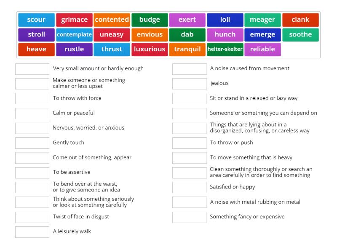Click the slot beside 'Calm or peaceful'
This screenshot has width=337, height=252.
[32, 113]
